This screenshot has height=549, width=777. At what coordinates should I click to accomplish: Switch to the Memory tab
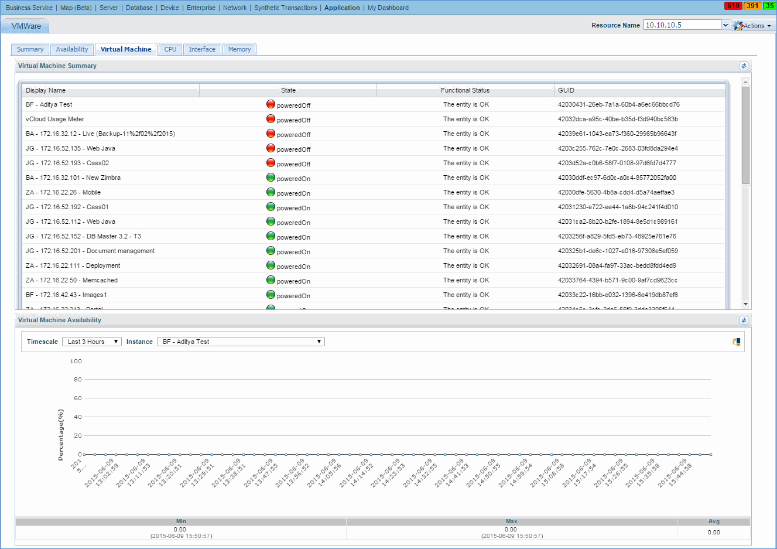239,50
